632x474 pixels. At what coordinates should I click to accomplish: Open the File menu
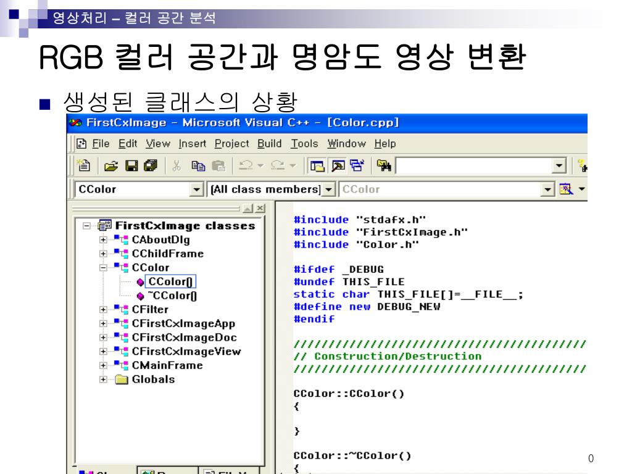[101, 143]
